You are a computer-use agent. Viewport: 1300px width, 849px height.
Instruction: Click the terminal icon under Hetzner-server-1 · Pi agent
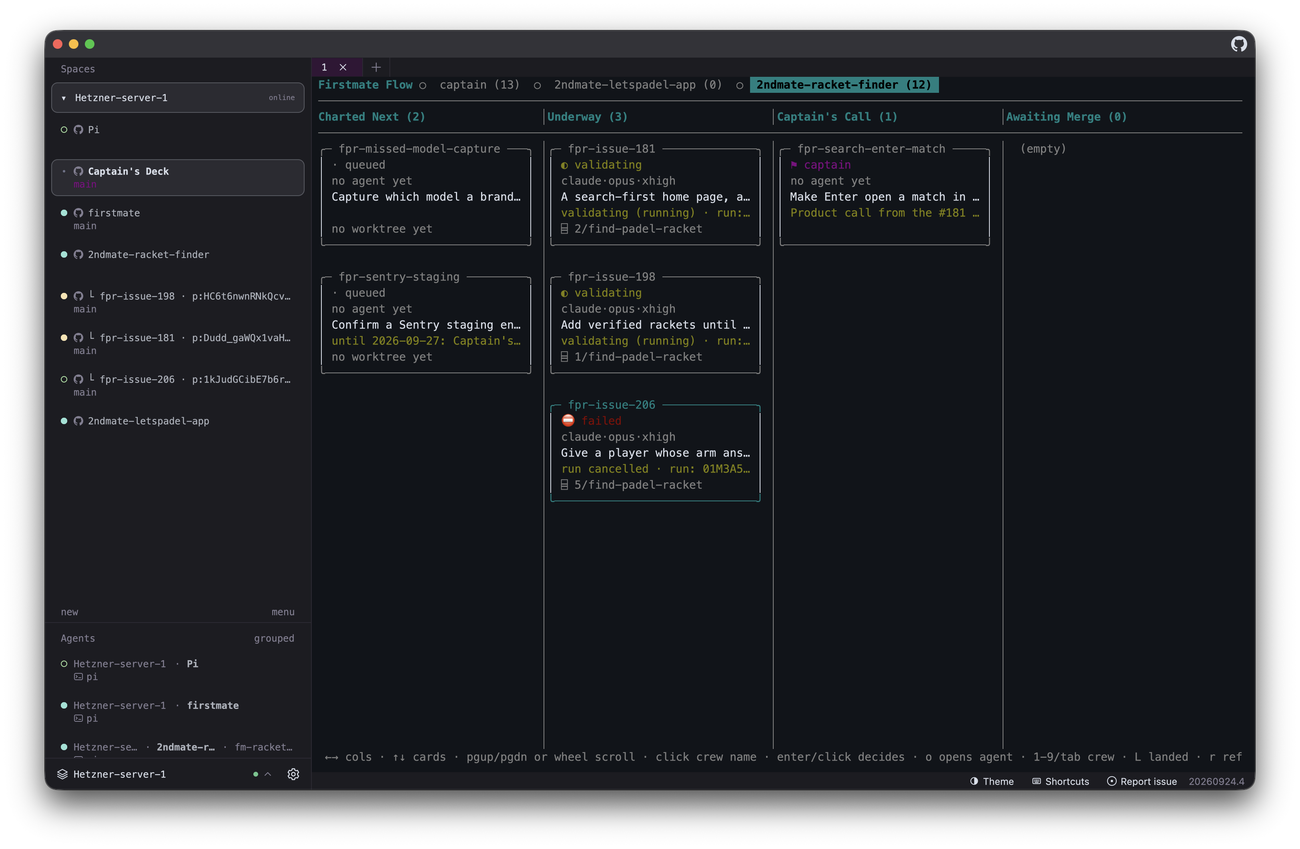point(79,677)
